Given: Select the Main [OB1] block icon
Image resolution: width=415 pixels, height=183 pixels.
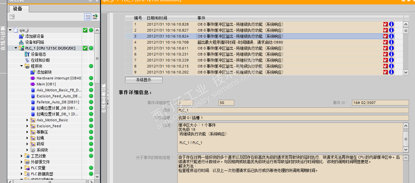Looking at the screenshot, I should 33,84.
